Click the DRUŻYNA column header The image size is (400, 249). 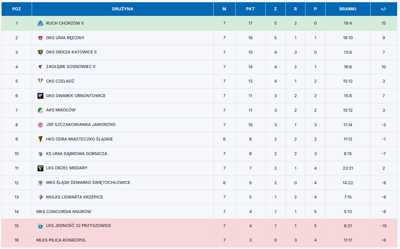point(123,9)
